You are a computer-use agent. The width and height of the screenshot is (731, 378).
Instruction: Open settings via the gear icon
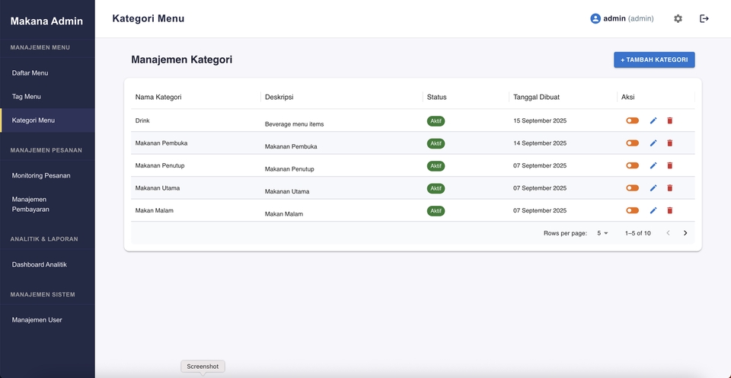(678, 19)
